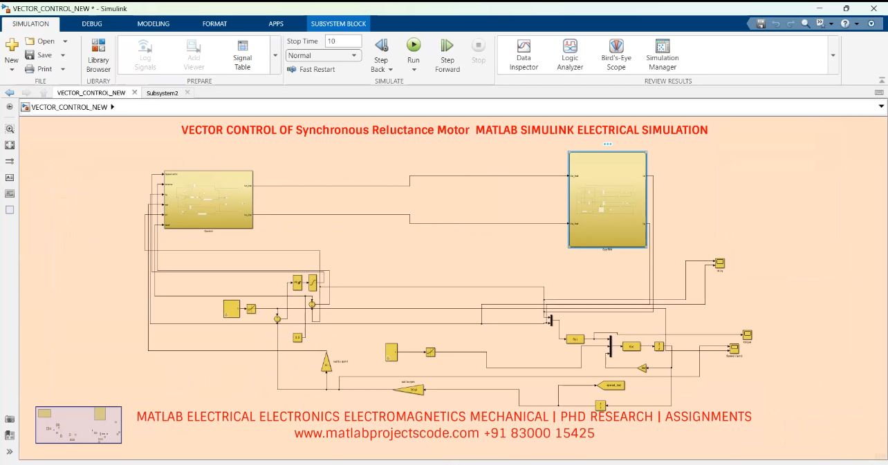
Task: Open the Simulation Manager
Action: (663, 55)
